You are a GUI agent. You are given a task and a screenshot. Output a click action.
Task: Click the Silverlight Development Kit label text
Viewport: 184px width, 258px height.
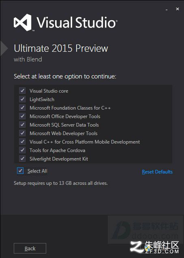tap(59, 159)
